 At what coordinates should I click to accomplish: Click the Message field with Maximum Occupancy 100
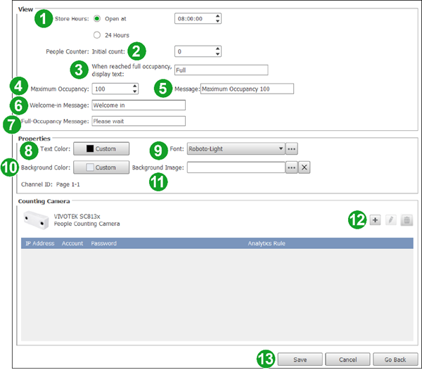click(x=247, y=89)
